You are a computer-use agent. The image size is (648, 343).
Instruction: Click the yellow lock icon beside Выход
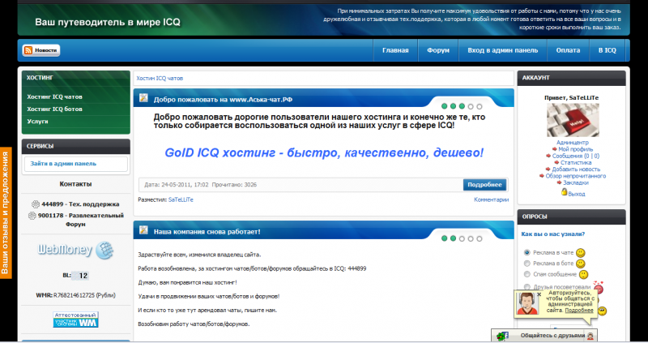pos(564,192)
